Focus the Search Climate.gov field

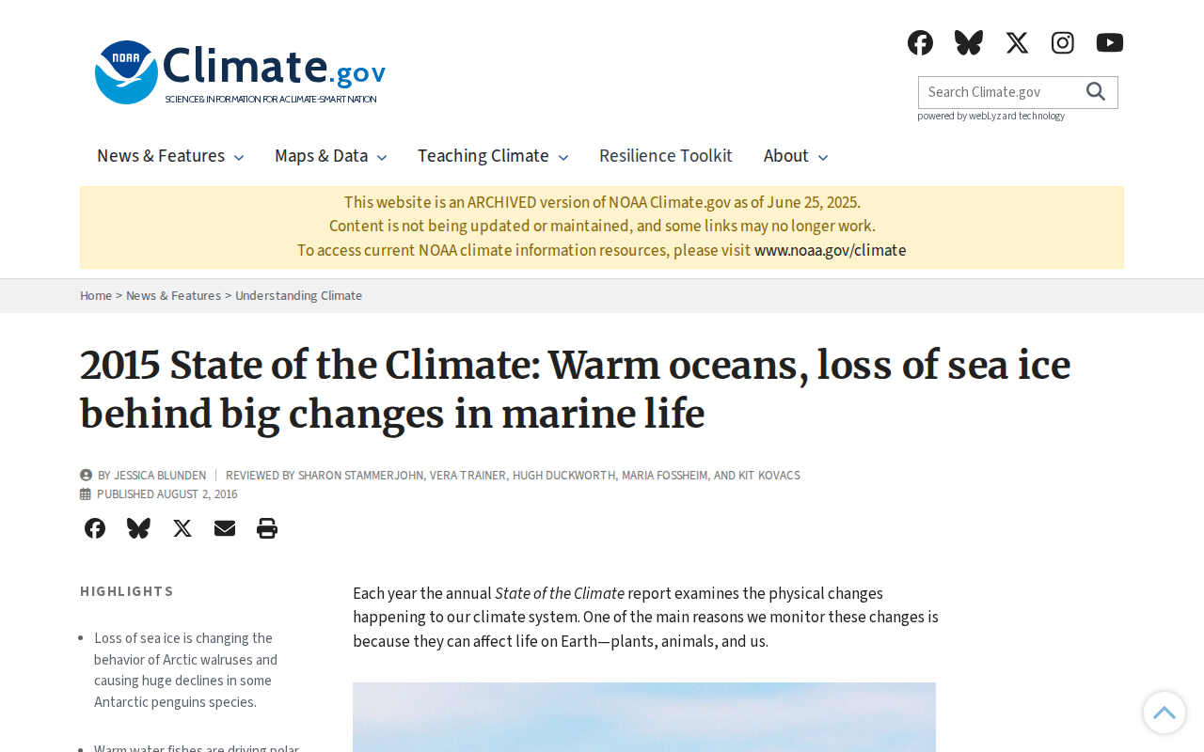tap(999, 92)
